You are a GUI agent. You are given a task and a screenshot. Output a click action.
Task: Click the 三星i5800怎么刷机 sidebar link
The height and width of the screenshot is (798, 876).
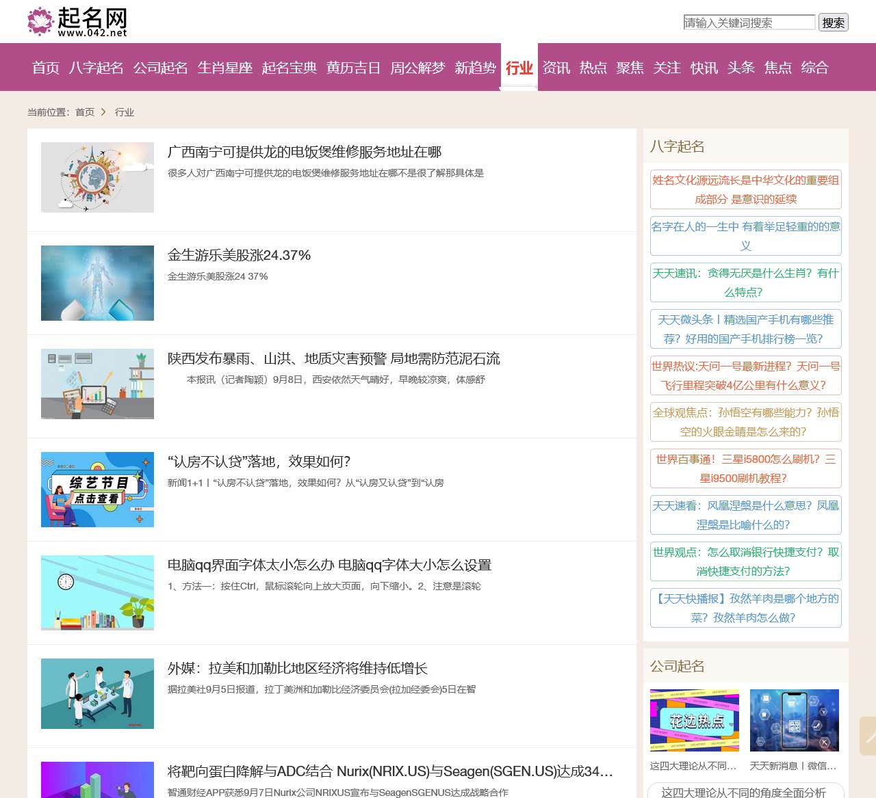[745, 468]
